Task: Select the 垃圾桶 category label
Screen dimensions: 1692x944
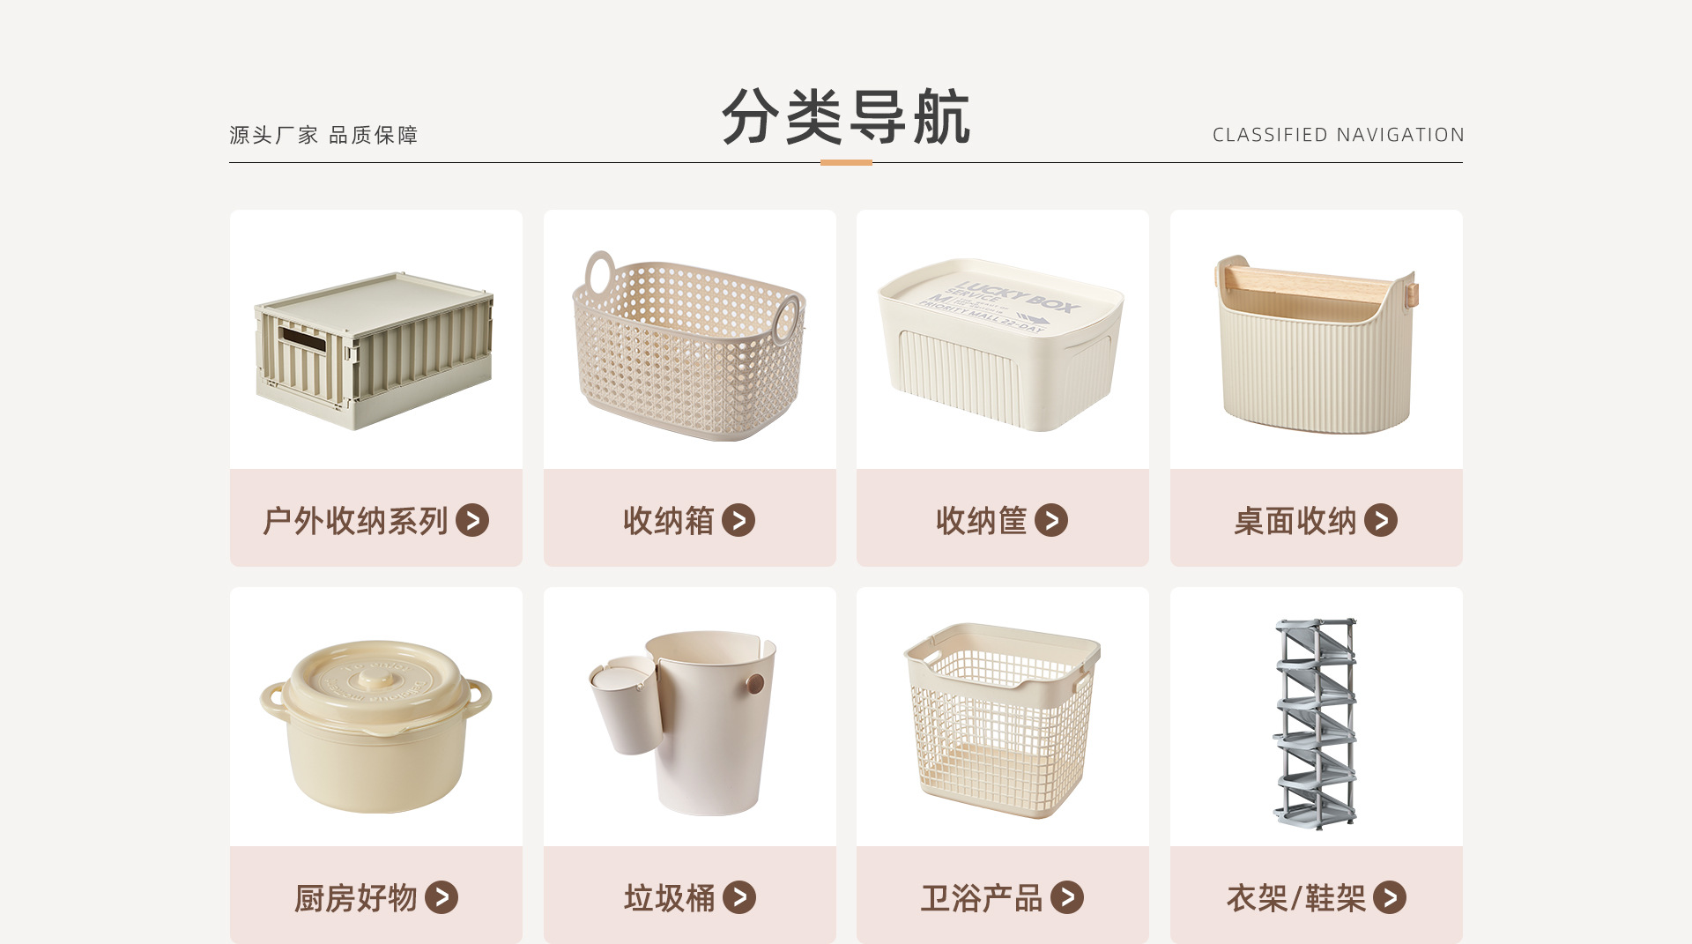Action: pyautogui.click(x=670, y=898)
